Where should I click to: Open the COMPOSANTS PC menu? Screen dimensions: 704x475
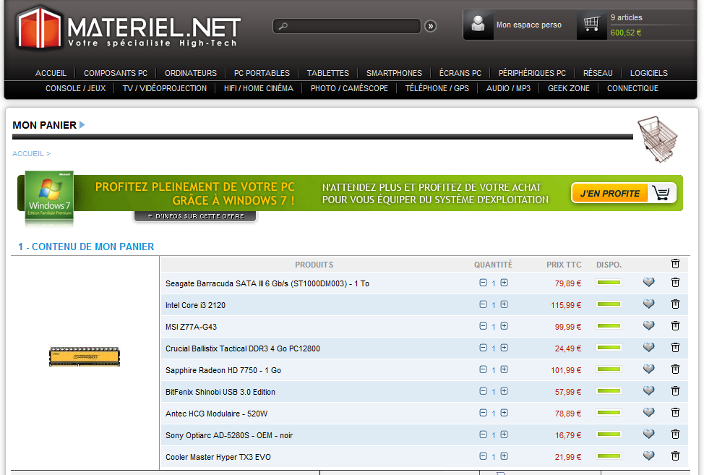tap(115, 73)
